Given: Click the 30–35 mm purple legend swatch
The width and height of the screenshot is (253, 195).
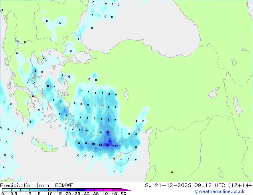Looking at the screenshot, I should pos(90,190).
